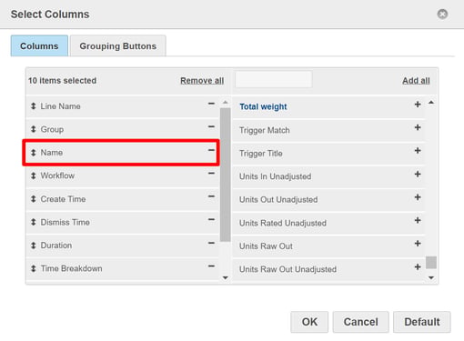Grab the reorder handle icon for Create Time

pyautogui.click(x=34, y=199)
